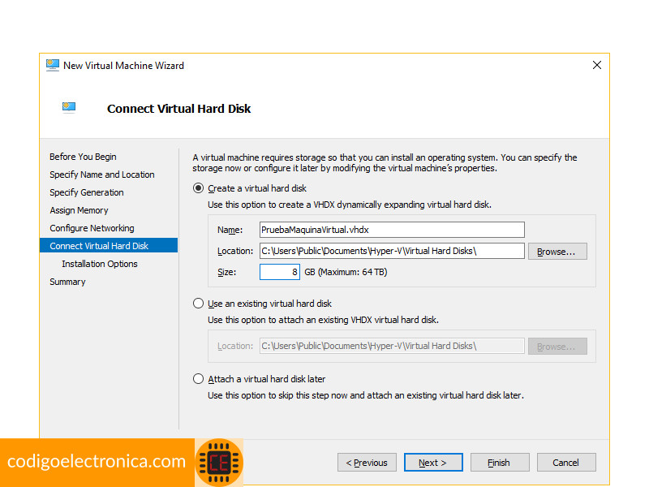Image resolution: width=649 pixels, height=487 pixels.
Task: Click the disabled Browse button for existing disk
Action: click(x=557, y=347)
